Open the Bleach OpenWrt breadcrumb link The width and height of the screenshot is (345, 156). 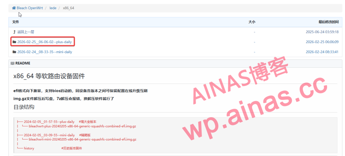(x=30, y=8)
